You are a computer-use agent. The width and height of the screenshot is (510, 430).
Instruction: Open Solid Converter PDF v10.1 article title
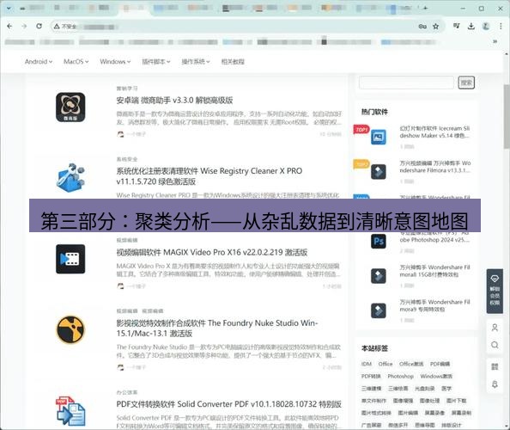229,404
